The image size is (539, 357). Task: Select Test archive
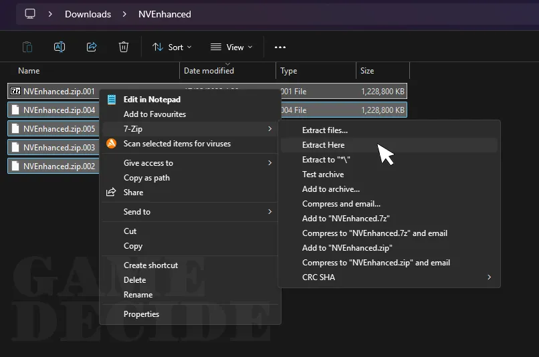(x=323, y=174)
